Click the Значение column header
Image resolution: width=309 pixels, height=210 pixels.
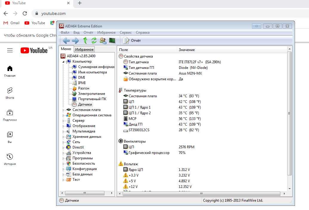click(x=232, y=50)
